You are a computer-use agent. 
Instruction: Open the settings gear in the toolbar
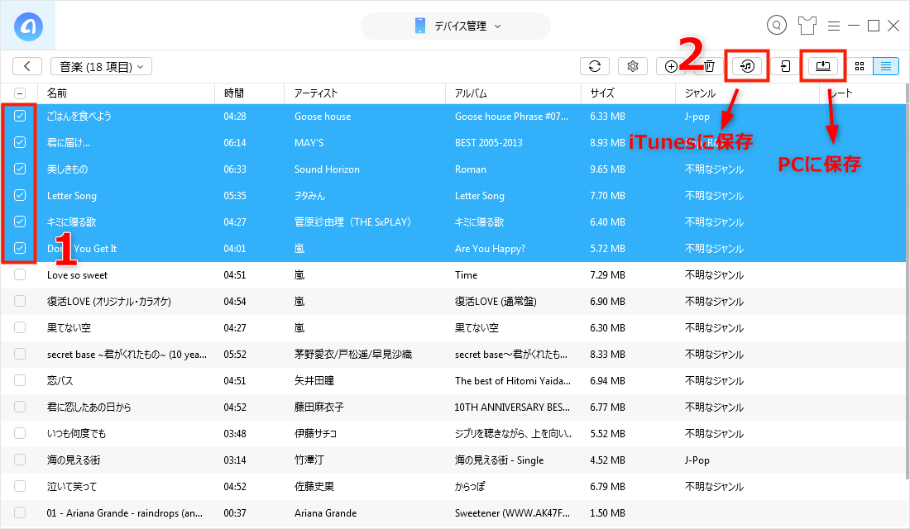633,66
